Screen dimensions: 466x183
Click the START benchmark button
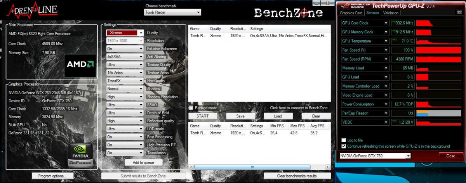(x=203, y=116)
